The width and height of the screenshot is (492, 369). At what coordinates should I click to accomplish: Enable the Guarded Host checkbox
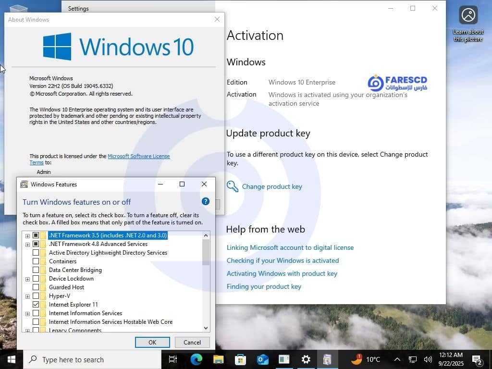(36, 287)
